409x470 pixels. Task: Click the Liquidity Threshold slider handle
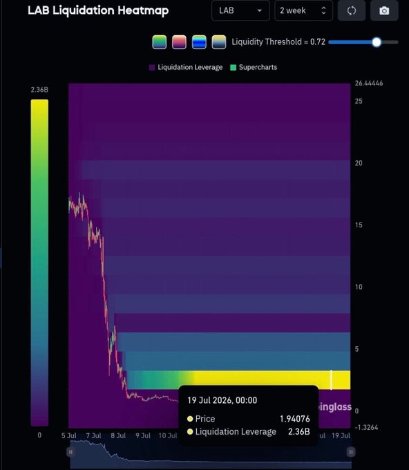coord(377,42)
